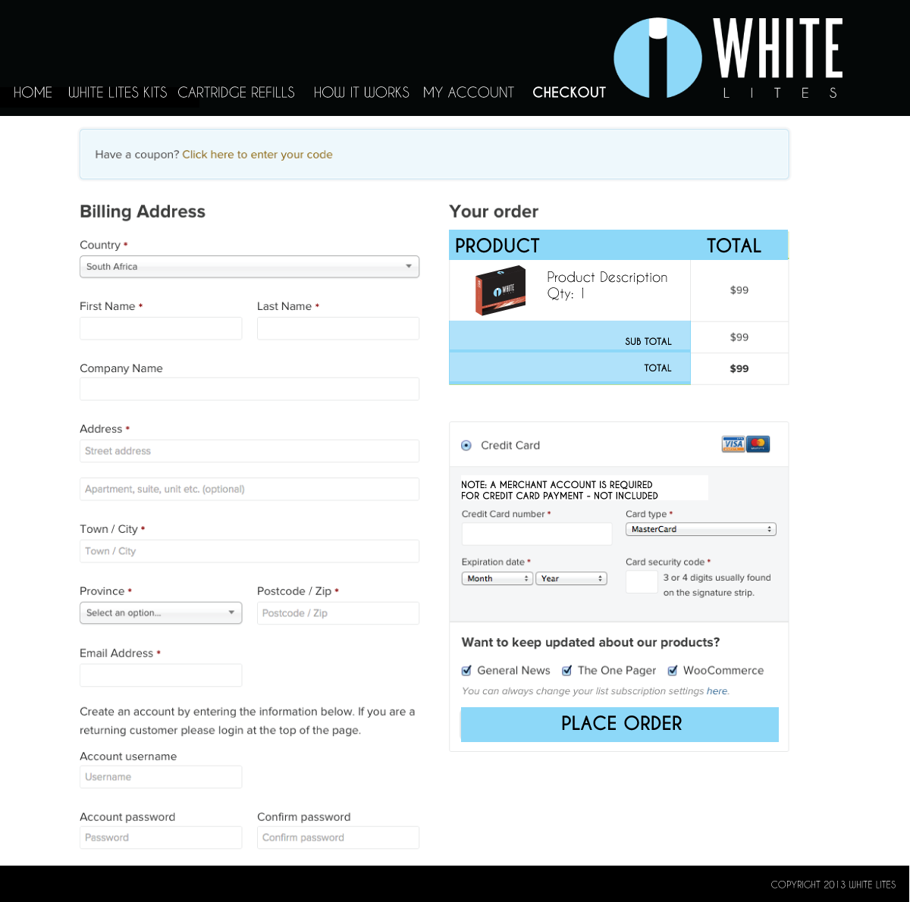Go to the Home menu item

coord(33,92)
